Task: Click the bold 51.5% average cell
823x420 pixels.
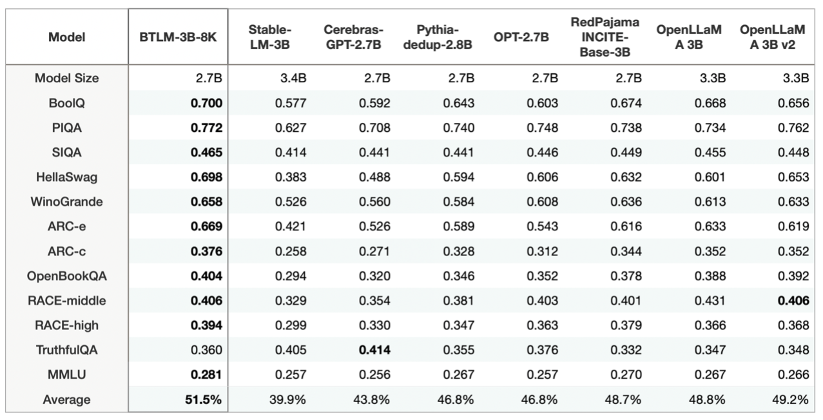Action: point(203,399)
